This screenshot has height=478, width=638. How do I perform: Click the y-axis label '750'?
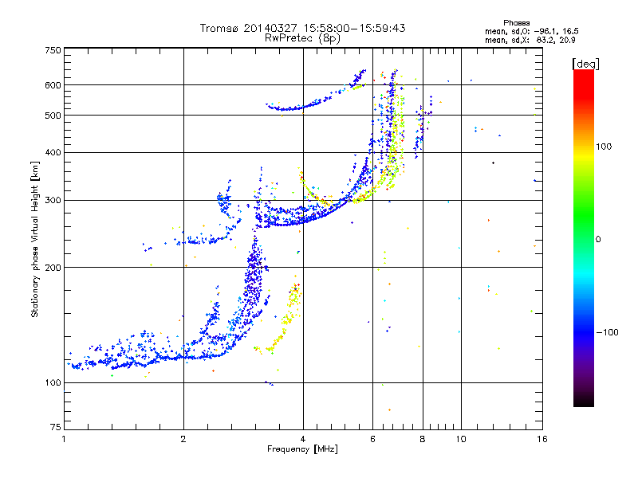click(53, 50)
